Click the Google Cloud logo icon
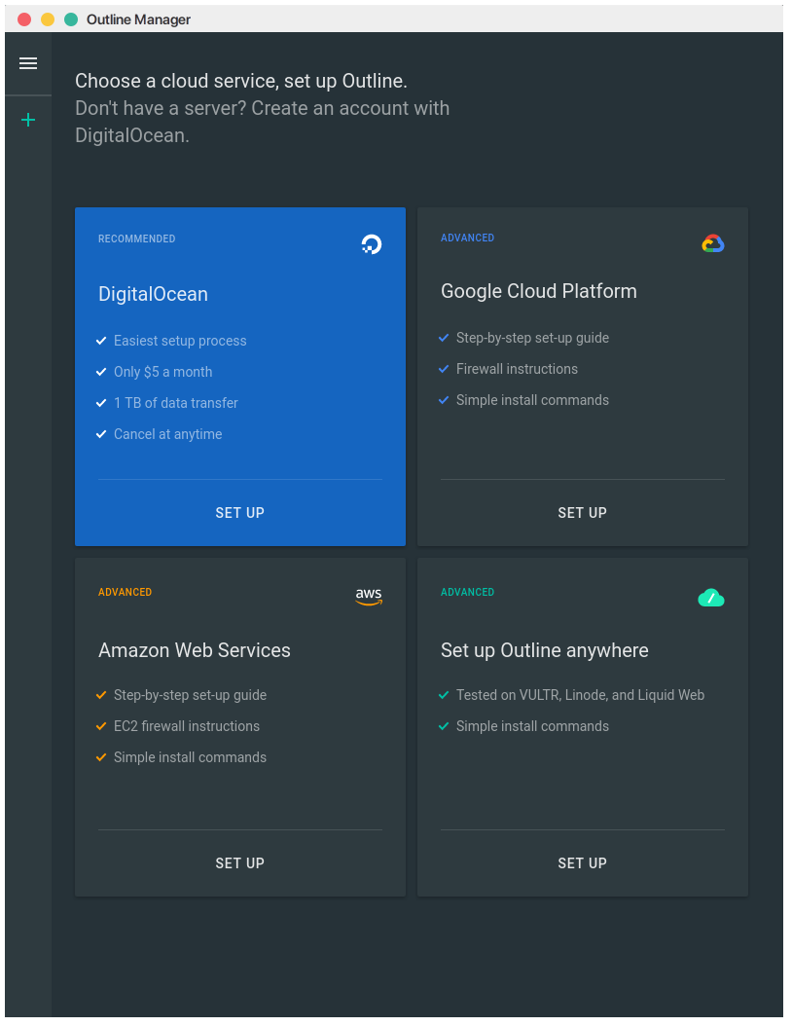The image size is (792, 1026). point(713,243)
